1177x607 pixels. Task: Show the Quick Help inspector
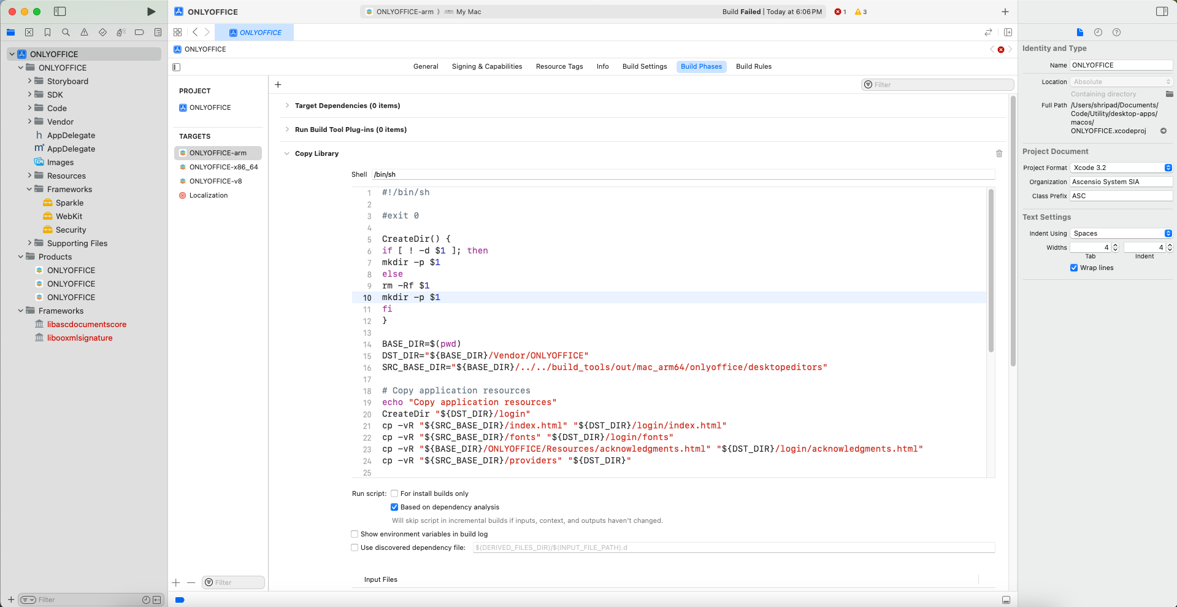tap(1116, 33)
